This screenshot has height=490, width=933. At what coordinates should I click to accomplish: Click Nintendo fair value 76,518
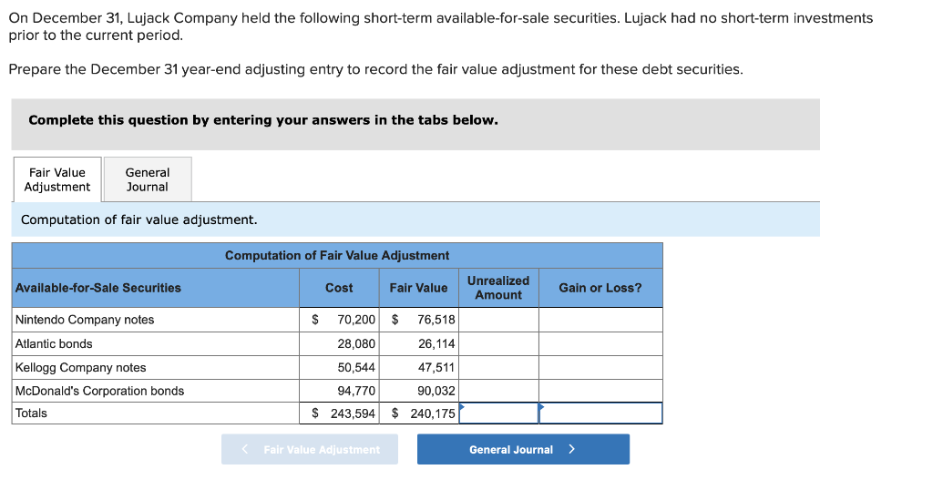click(x=436, y=320)
